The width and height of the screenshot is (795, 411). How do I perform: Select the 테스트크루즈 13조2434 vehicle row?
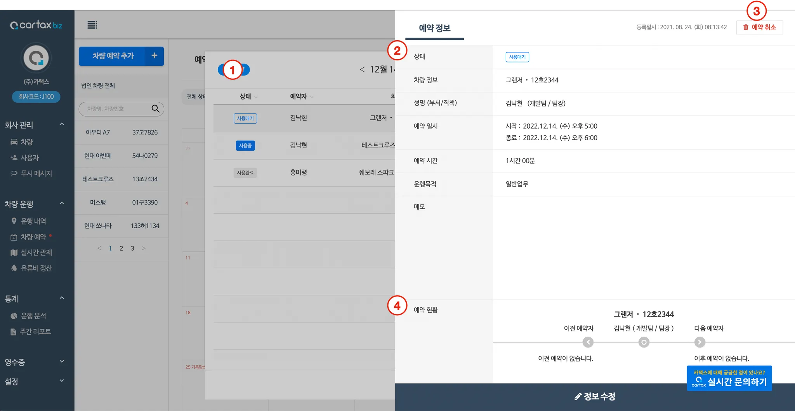tap(122, 179)
